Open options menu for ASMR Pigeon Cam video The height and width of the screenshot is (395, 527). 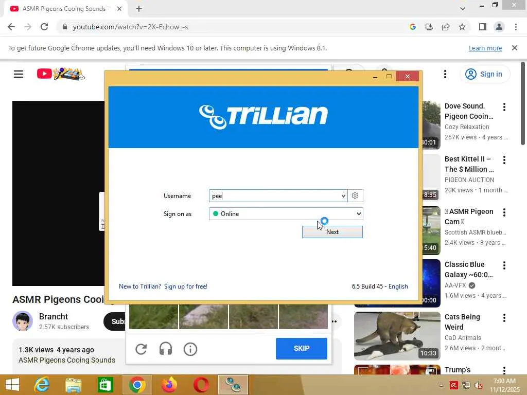coord(504,212)
